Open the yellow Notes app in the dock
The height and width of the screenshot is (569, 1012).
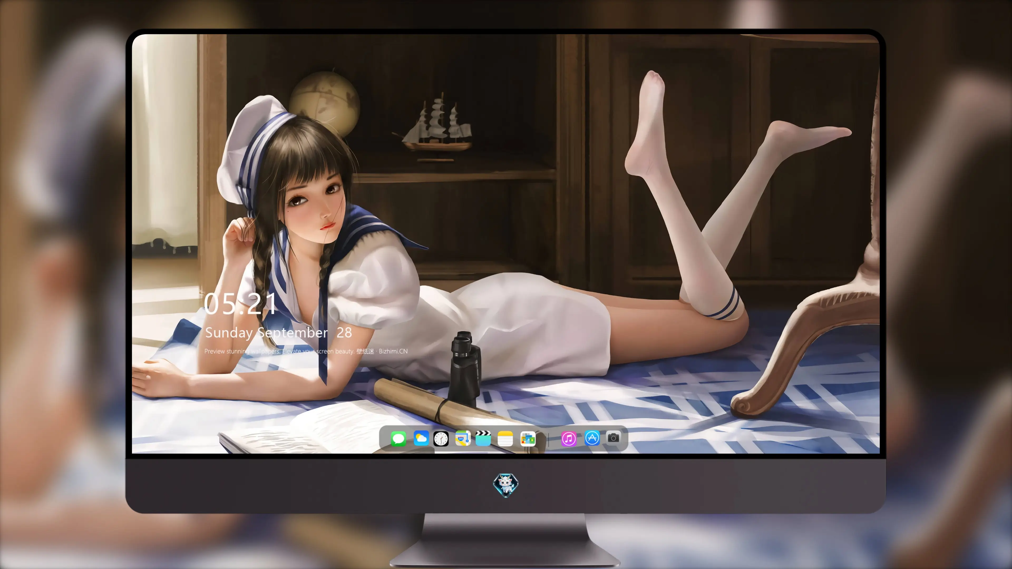tap(505, 438)
